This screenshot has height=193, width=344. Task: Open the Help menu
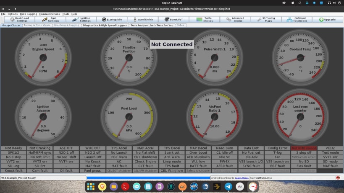point(74,14)
